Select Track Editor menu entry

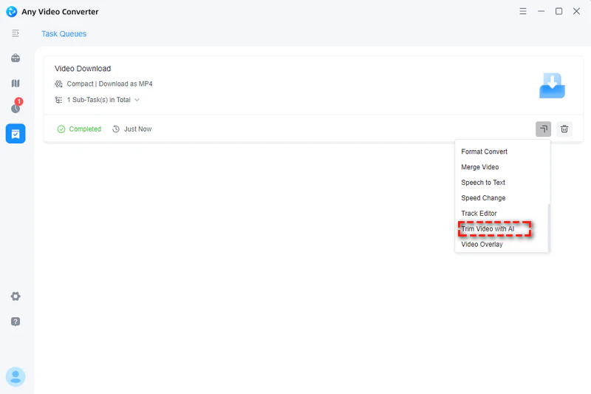[x=479, y=214]
